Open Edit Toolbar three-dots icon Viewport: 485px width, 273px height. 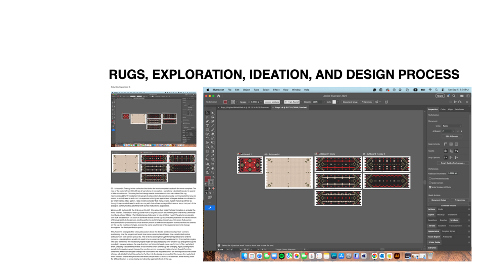[210, 203]
